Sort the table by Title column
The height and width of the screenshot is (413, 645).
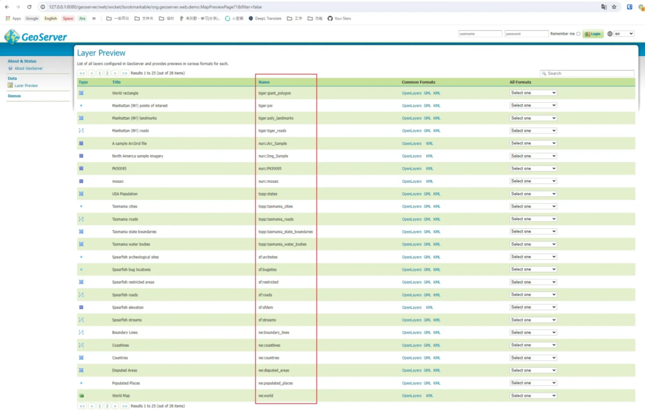point(117,83)
